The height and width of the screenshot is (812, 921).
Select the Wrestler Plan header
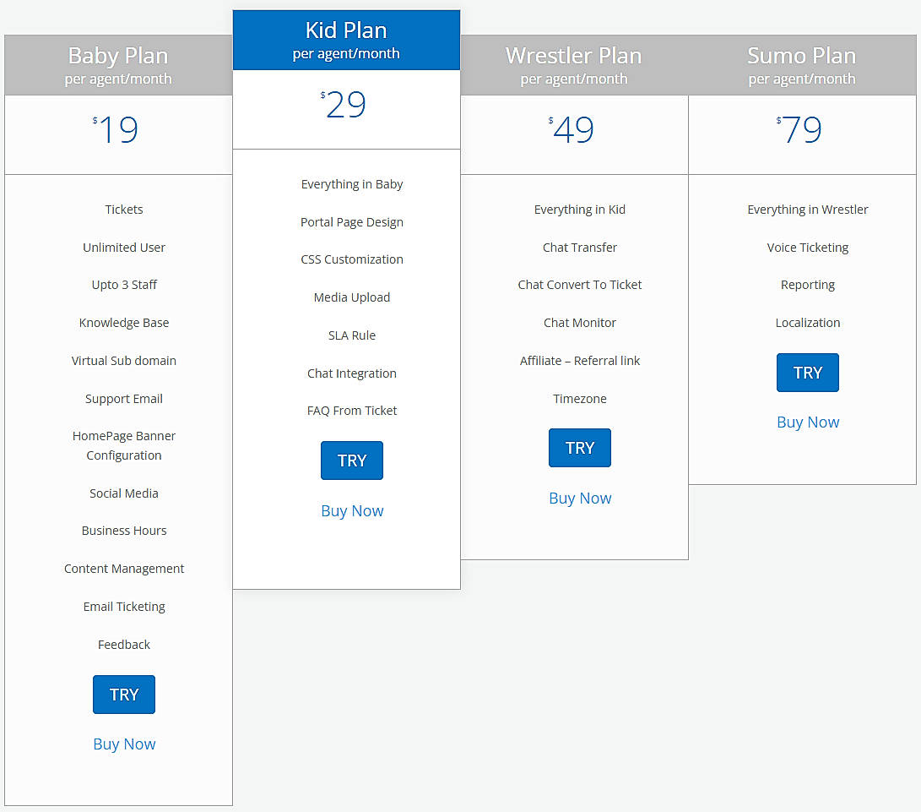[x=574, y=65]
